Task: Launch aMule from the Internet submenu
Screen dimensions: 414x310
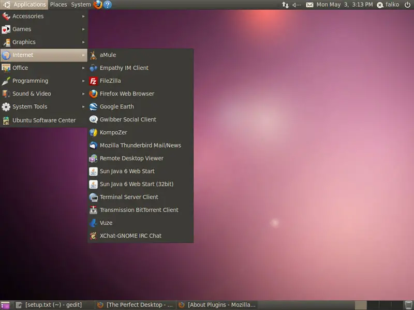Action: [140, 55]
